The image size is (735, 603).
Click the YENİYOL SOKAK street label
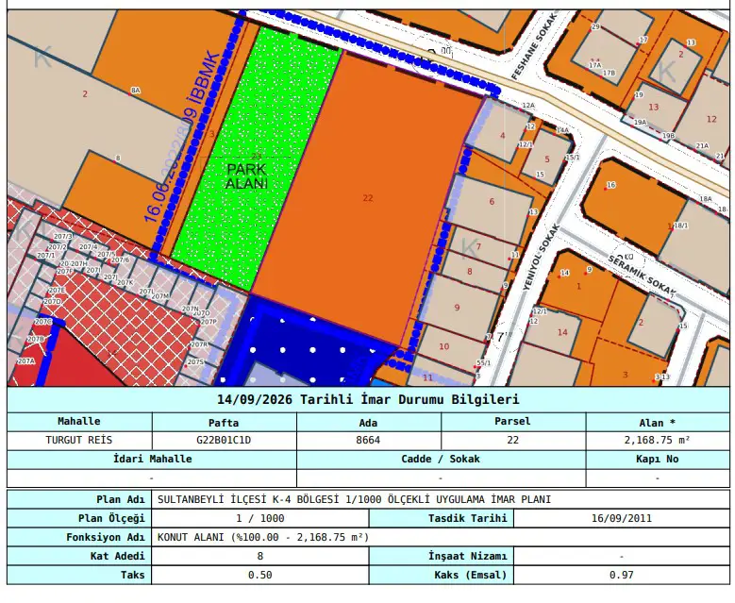coord(542,258)
